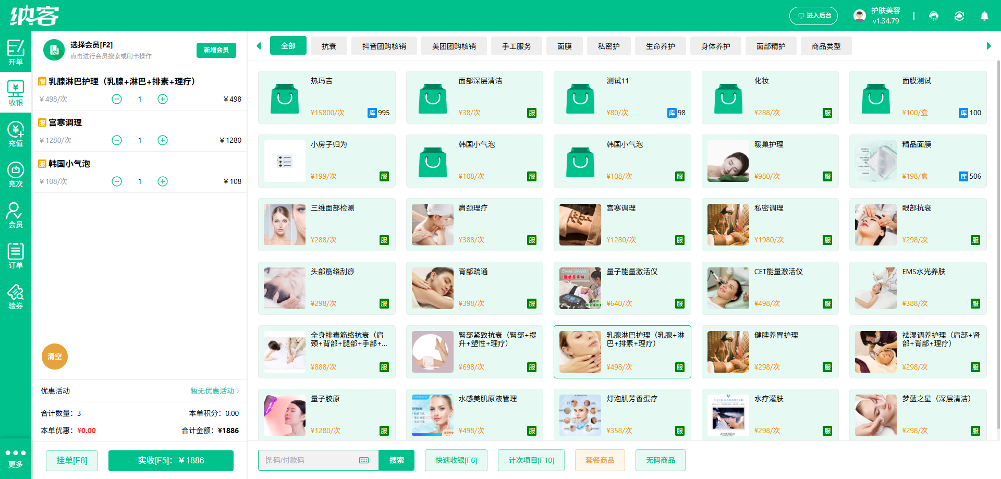Click the keyboard icon in barcode field
1001x479 pixels.
tap(364, 460)
